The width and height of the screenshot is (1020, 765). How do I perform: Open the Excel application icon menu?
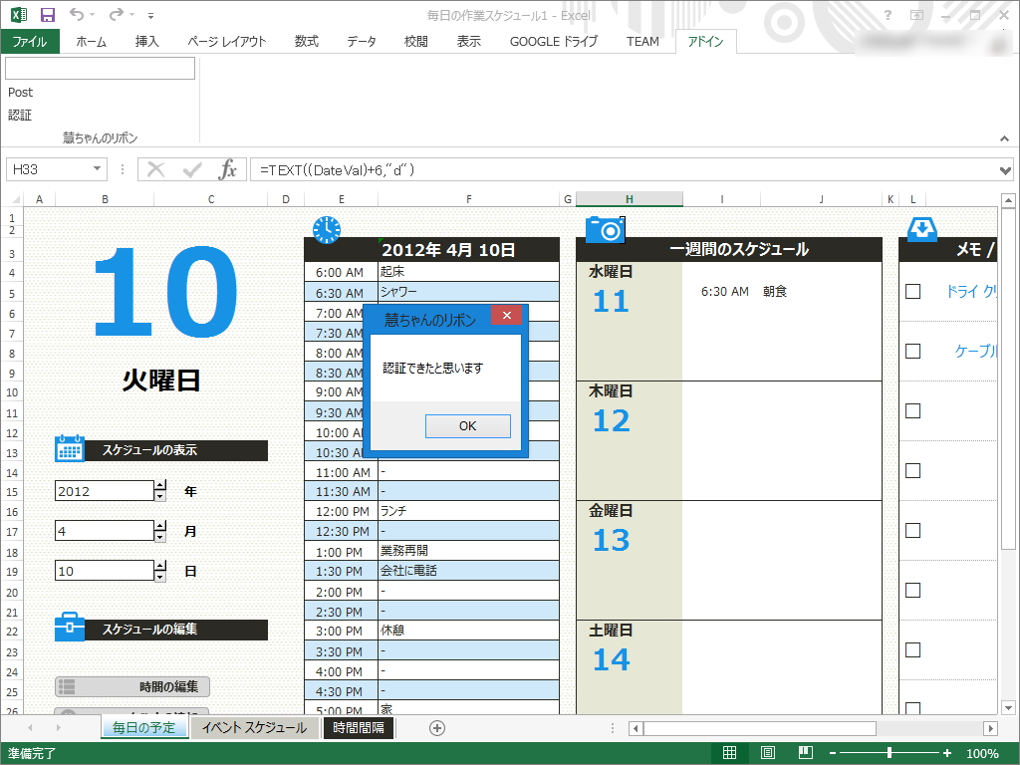(x=18, y=14)
